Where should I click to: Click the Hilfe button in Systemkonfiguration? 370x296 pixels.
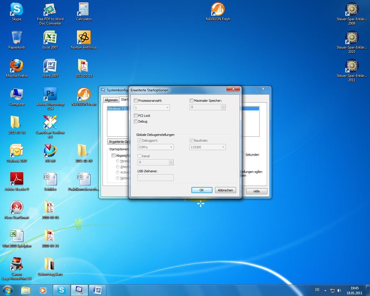coord(257,191)
